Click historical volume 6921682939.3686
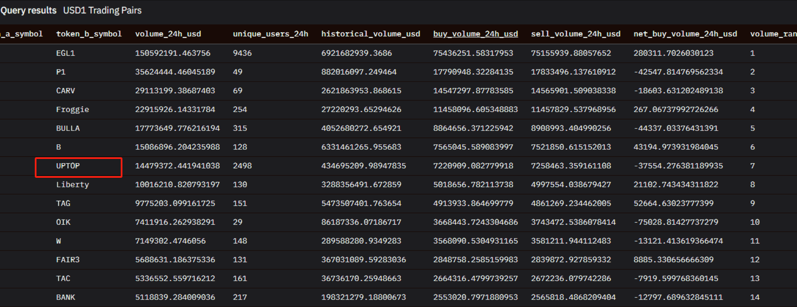 point(356,53)
